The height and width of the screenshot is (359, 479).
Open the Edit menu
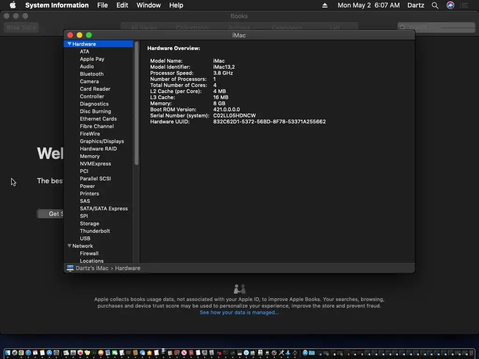coord(122,5)
